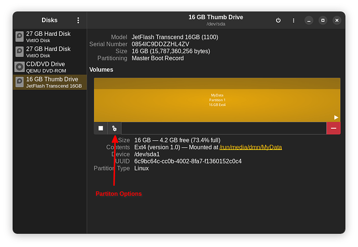Screen dimensions: 358x247
Task: Delete the selected partition with minus button
Action: [333, 128]
